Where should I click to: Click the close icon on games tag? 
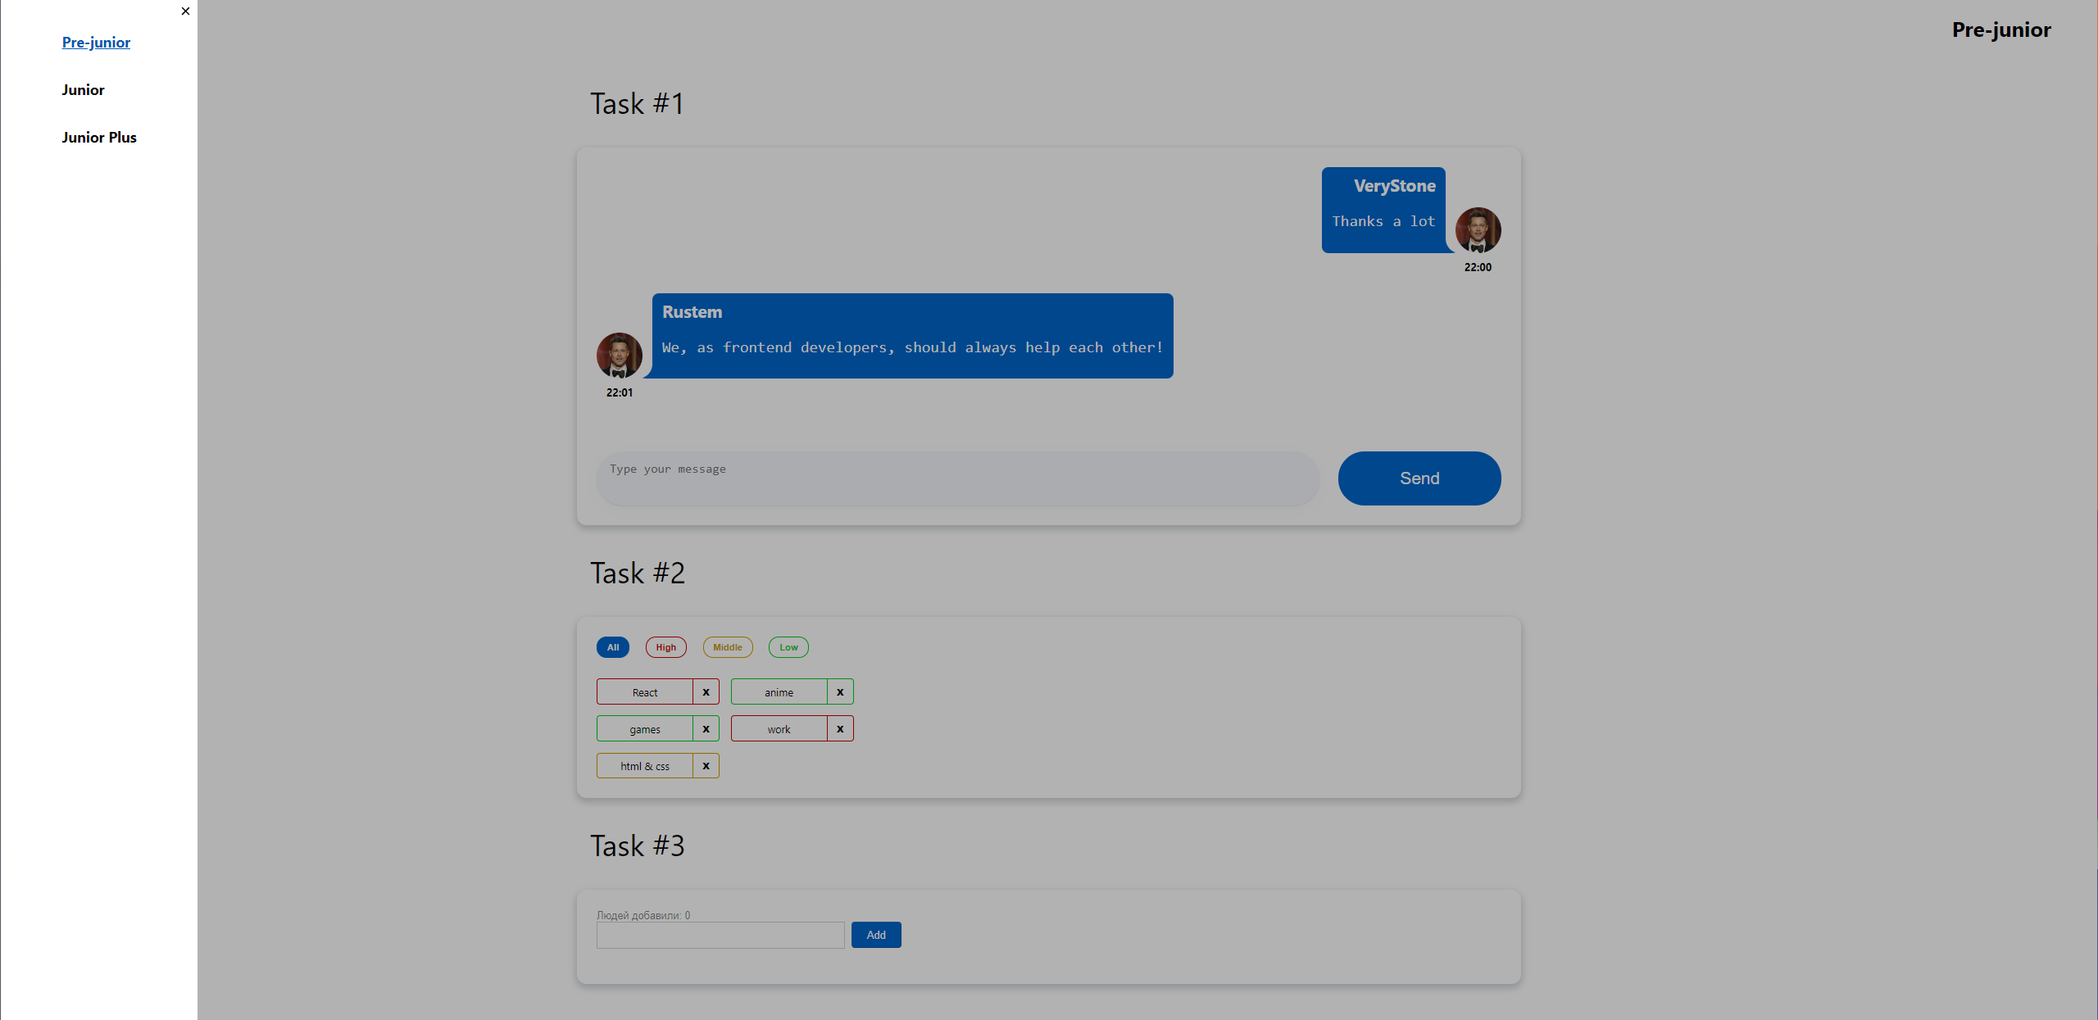click(x=705, y=728)
